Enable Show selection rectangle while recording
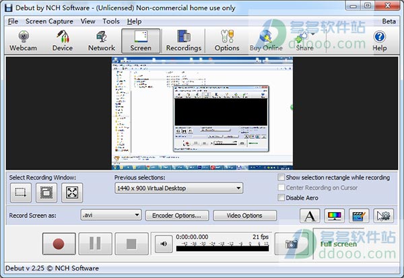404x278 pixels. click(x=281, y=177)
